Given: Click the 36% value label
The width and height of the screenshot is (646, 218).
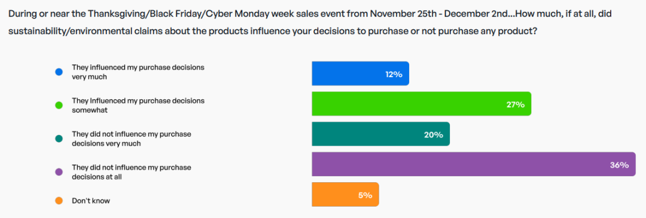Looking at the screenshot, I should (619, 165).
